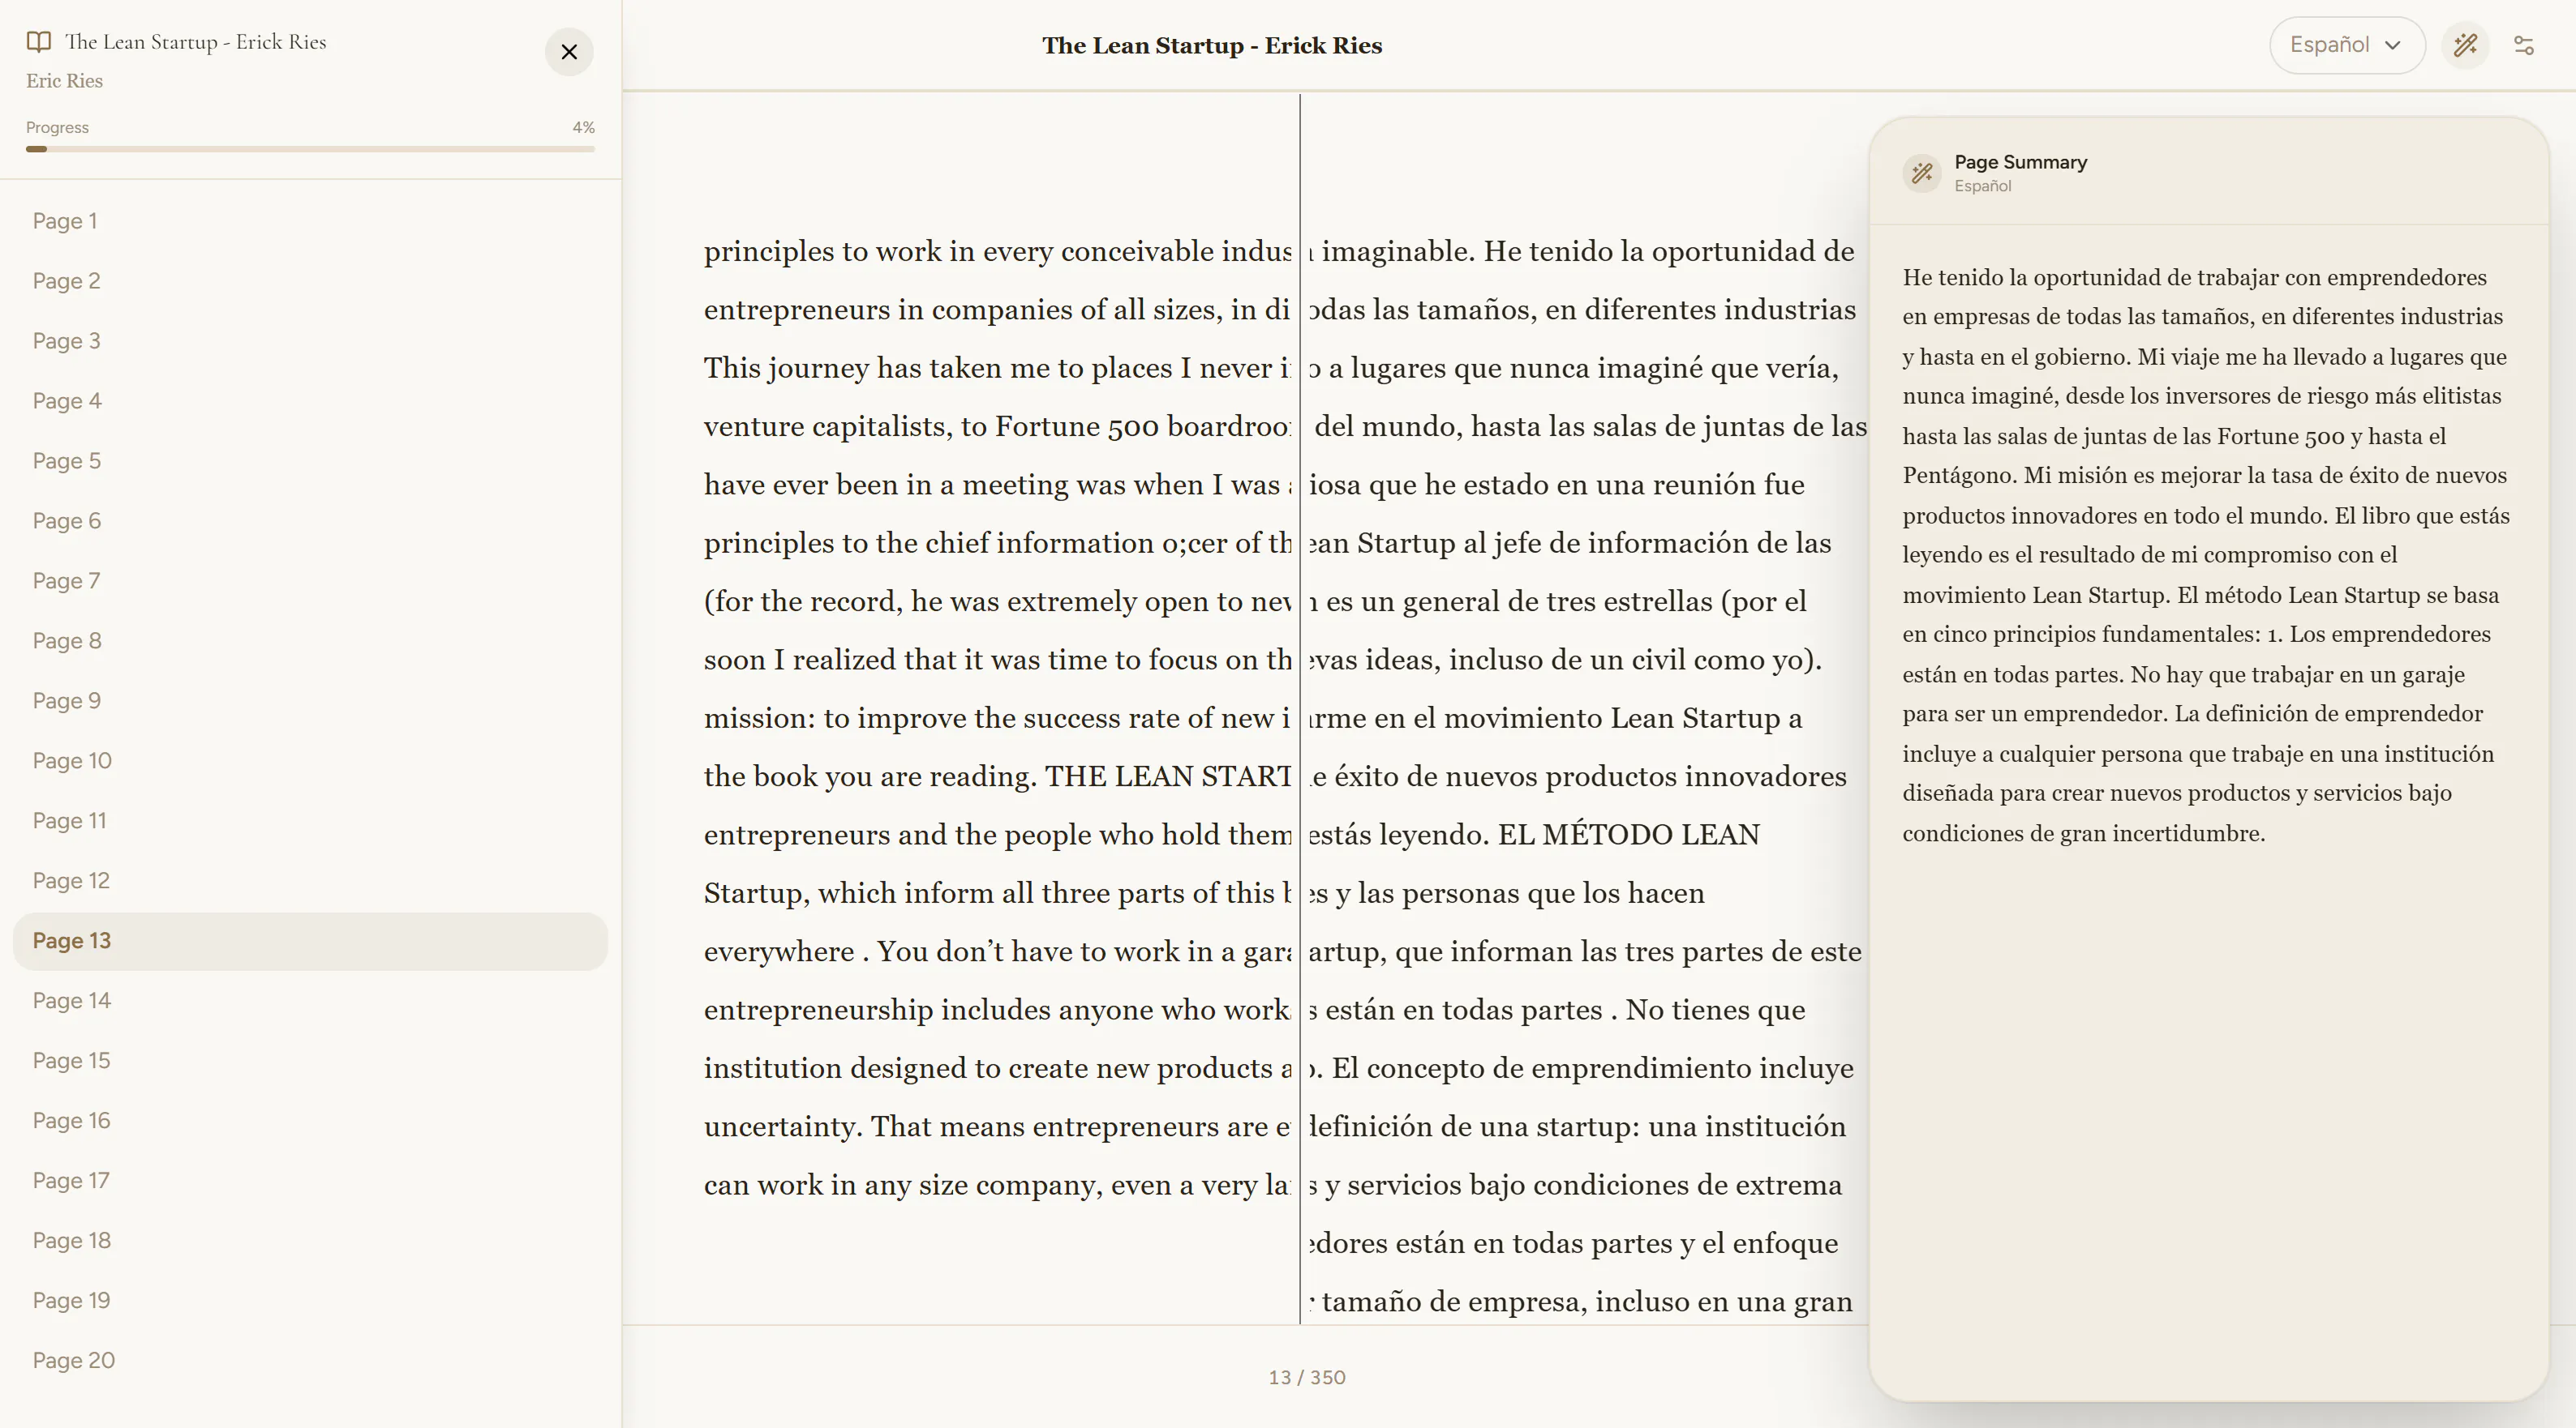The width and height of the screenshot is (2576, 1428).
Task: Click the Spanish summary paragraph text
Action: pos(2206,556)
